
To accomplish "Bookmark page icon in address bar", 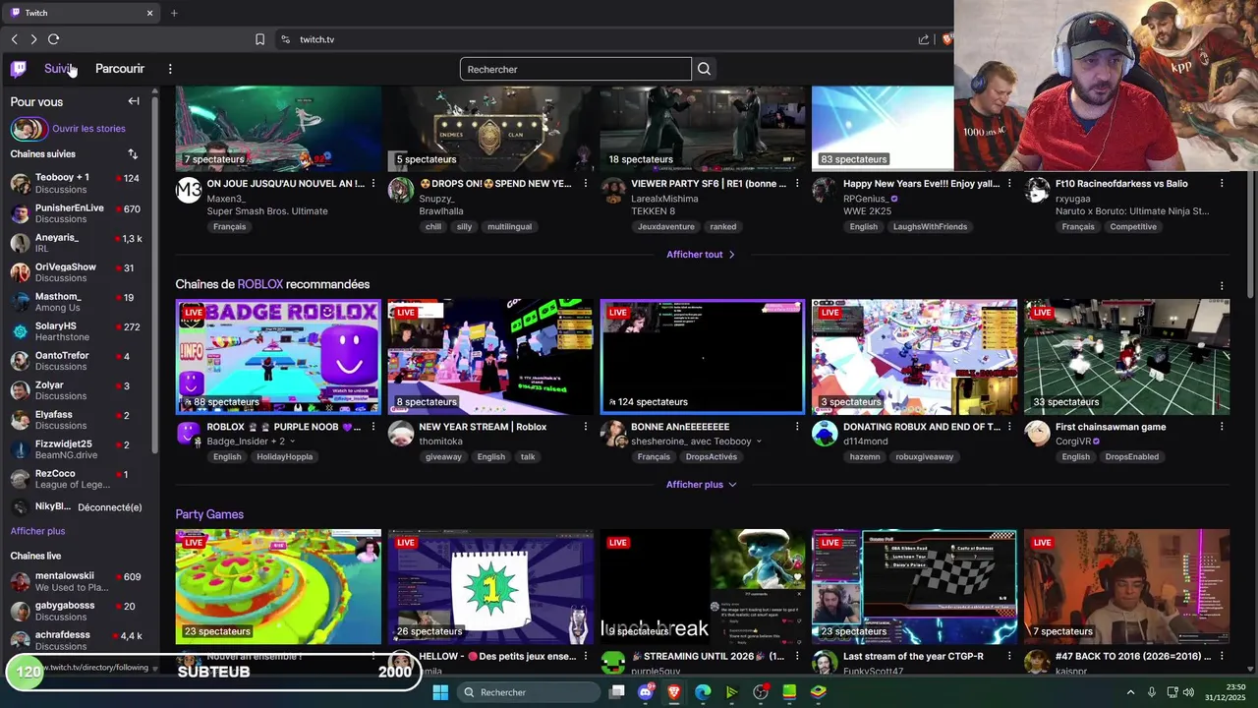I will (x=259, y=39).
